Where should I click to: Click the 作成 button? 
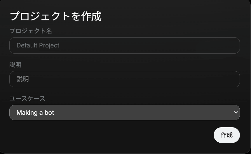[x=226, y=135]
